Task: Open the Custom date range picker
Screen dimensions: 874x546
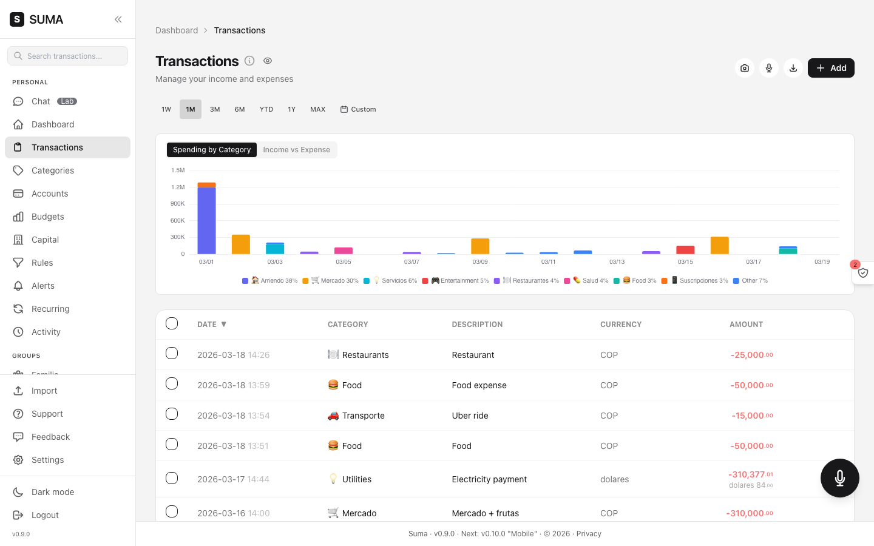Action: [358, 109]
